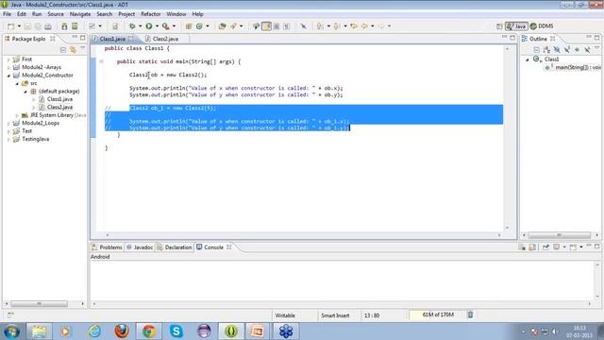604x340 pixels.
Task: Click the Print toolbar icon
Action: (48, 26)
